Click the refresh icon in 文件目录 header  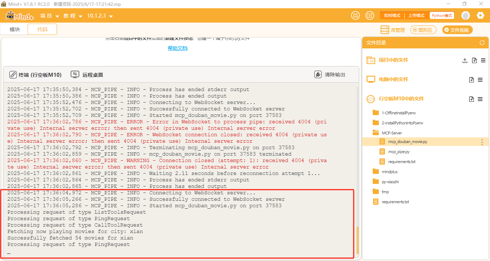(x=482, y=43)
